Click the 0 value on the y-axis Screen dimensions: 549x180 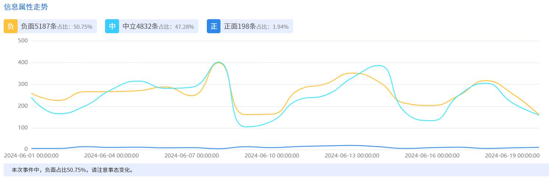pos(26,149)
